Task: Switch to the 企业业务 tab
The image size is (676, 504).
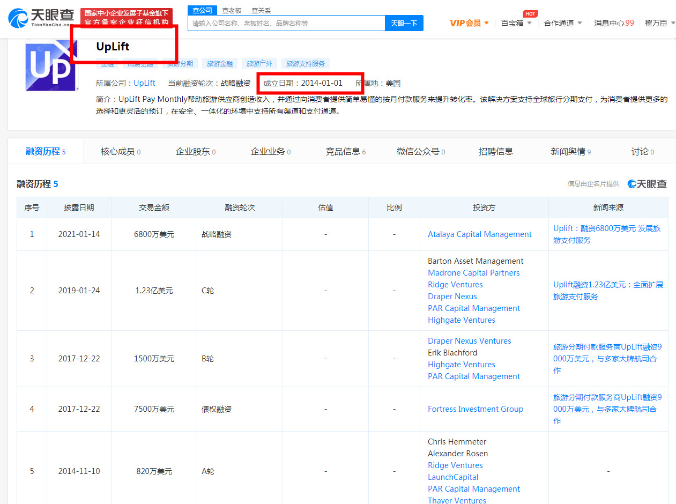Action: (271, 151)
